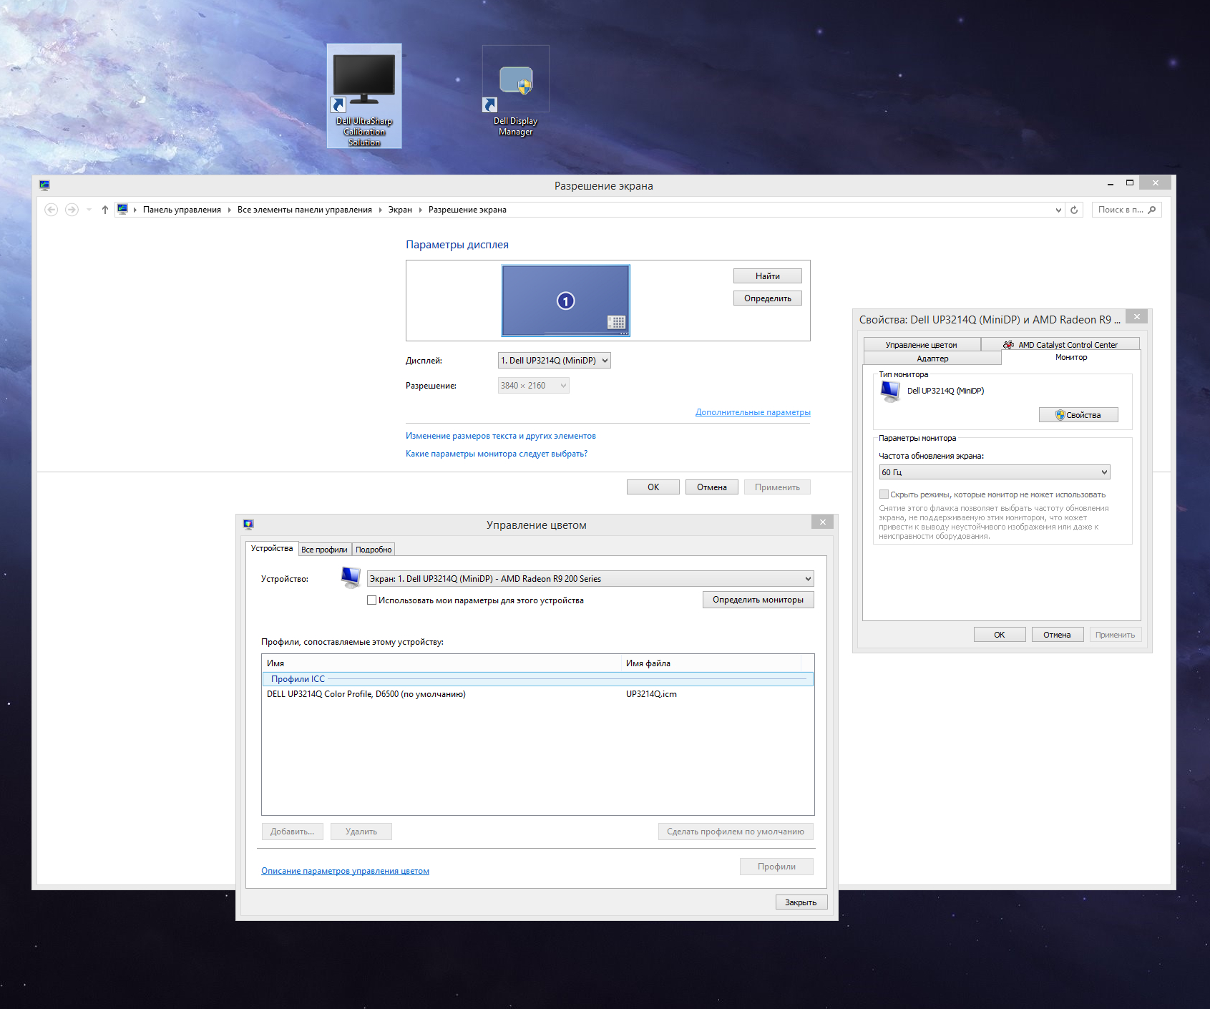Screen dimensions: 1210x1009
Task: Click Screen Resolution window title icon
Action: click(x=44, y=185)
